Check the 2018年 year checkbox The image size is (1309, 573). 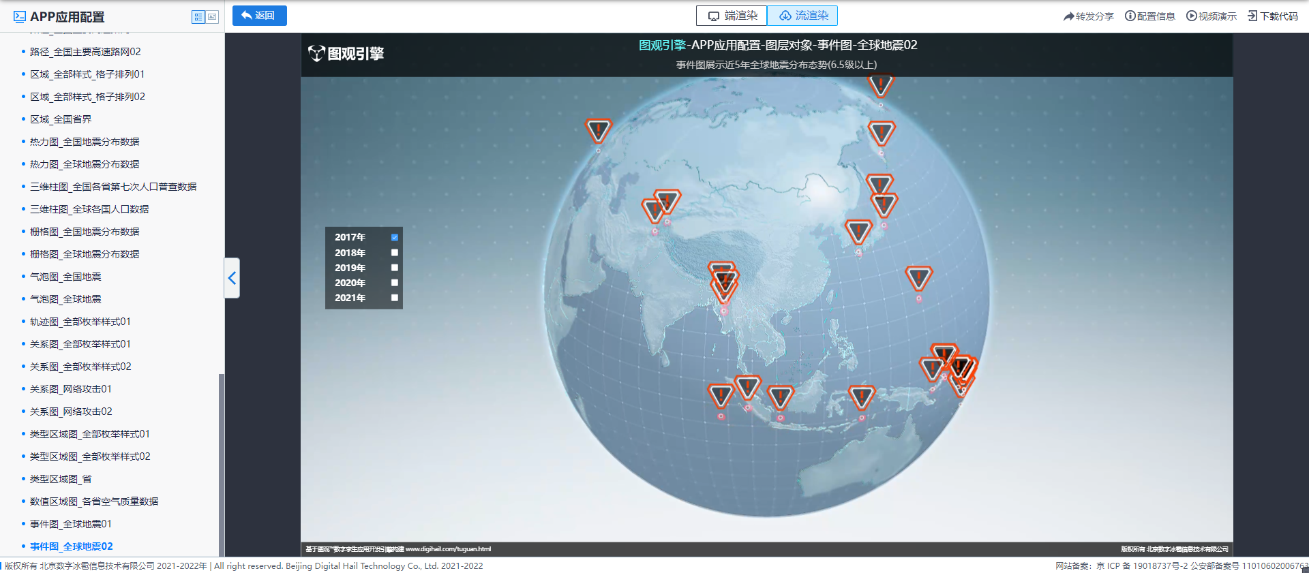pos(394,253)
